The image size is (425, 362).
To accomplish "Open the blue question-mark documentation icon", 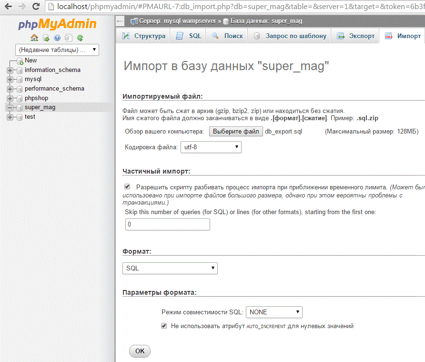I will point(57,38).
